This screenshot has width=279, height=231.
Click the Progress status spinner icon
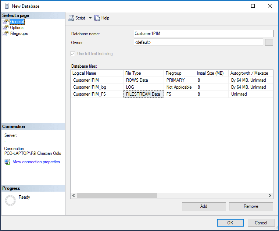10,200
